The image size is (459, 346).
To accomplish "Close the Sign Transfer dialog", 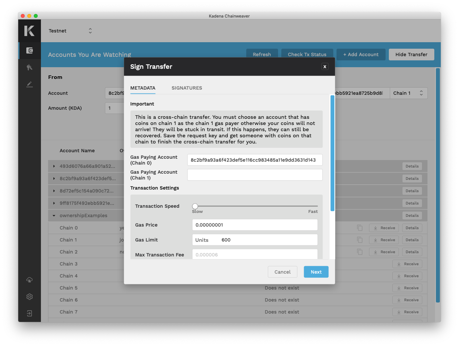I will (325, 67).
